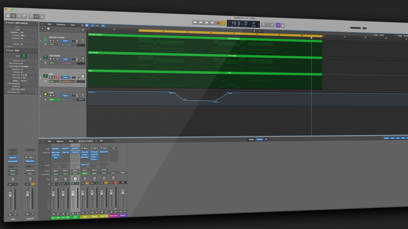Screen dimensions: 408x229
Task: Open Lead track automation mode dropdown
Action: [54, 99]
